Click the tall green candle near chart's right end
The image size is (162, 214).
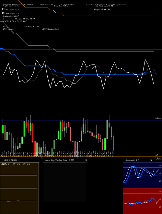point(107,129)
